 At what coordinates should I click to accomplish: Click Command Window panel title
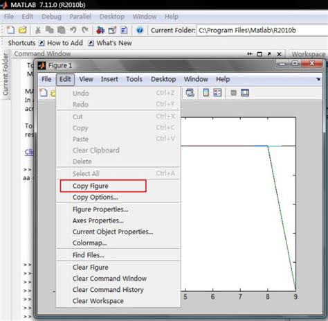(x=42, y=54)
